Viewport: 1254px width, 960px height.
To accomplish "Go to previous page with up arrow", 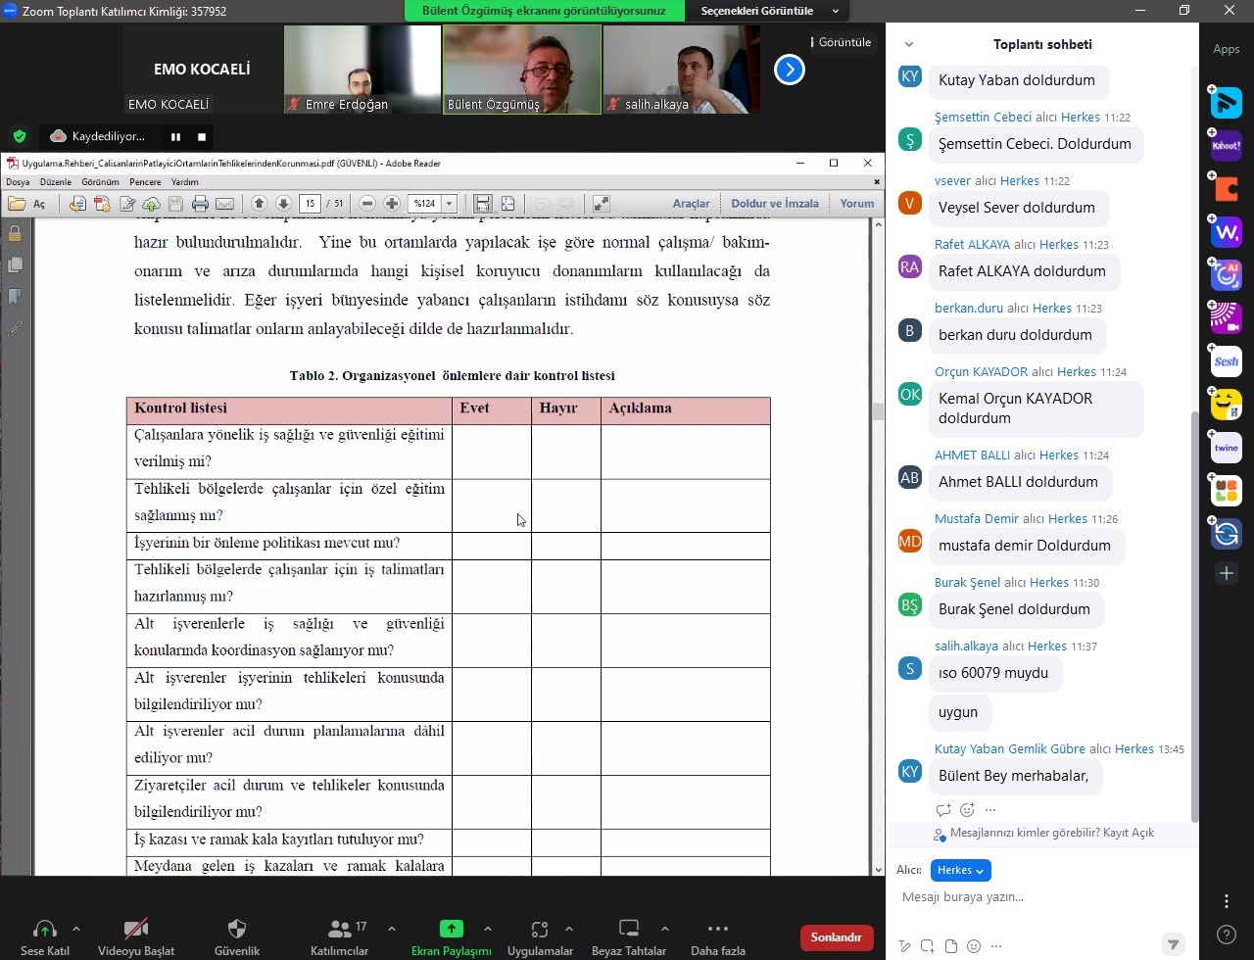I will click(259, 204).
